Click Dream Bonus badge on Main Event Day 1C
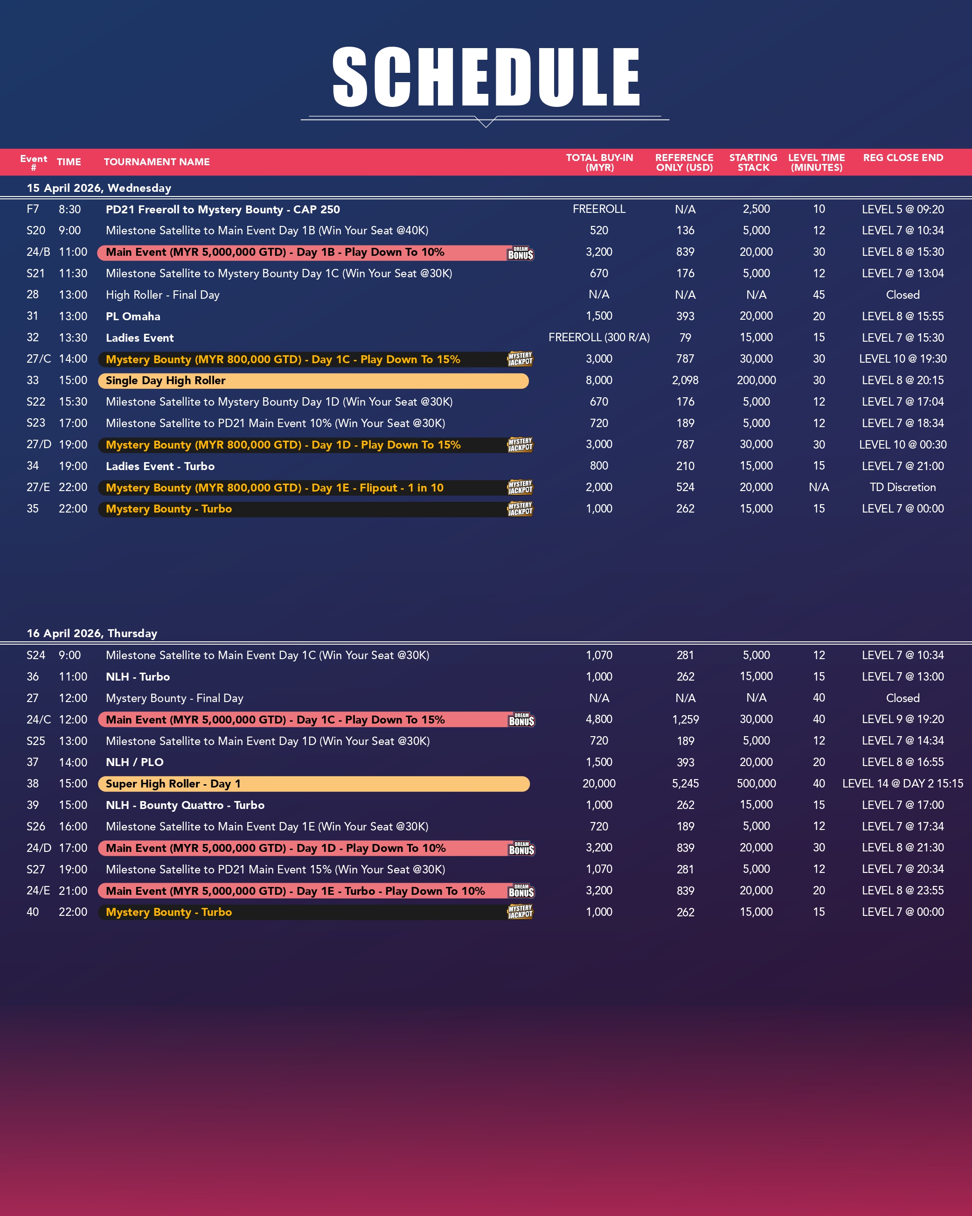Screen dimensions: 972x1216 (x=521, y=720)
